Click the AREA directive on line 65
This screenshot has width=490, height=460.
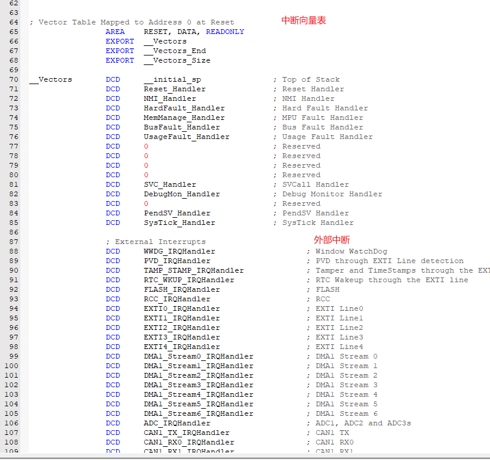pyautogui.click(x=115, y=32)
